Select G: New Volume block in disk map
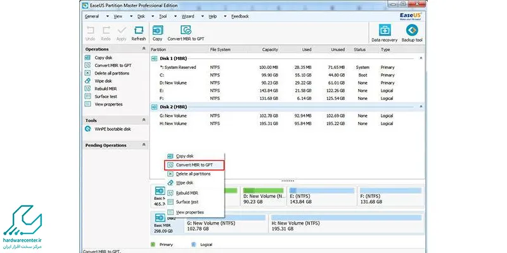This screenshot has width=507, height=253. tap(226, 223)
